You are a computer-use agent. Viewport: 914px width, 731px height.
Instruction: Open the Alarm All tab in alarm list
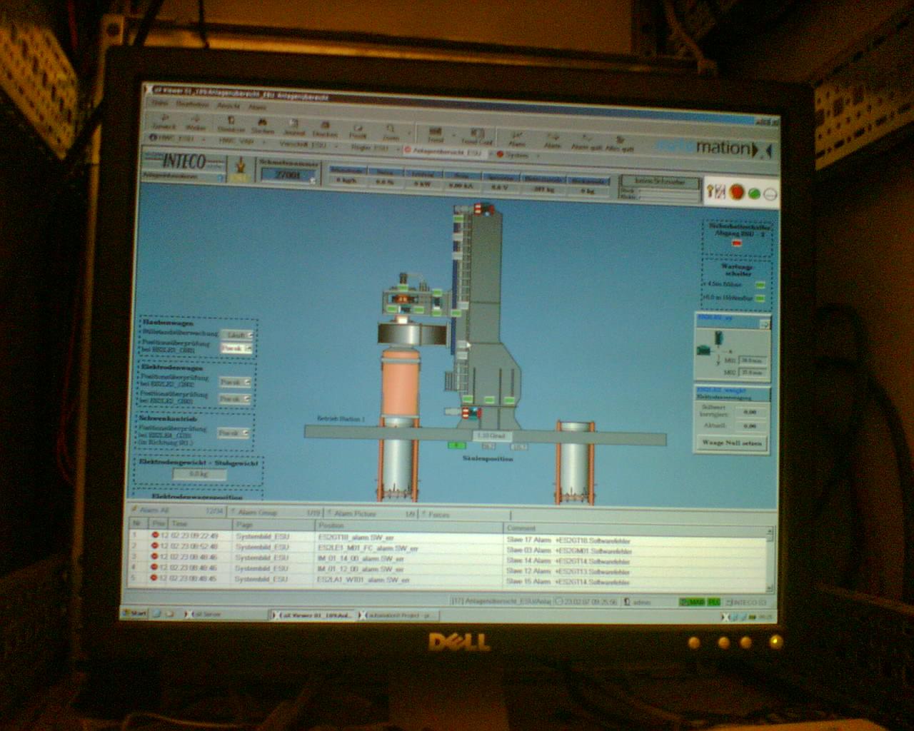coord(176,510)
